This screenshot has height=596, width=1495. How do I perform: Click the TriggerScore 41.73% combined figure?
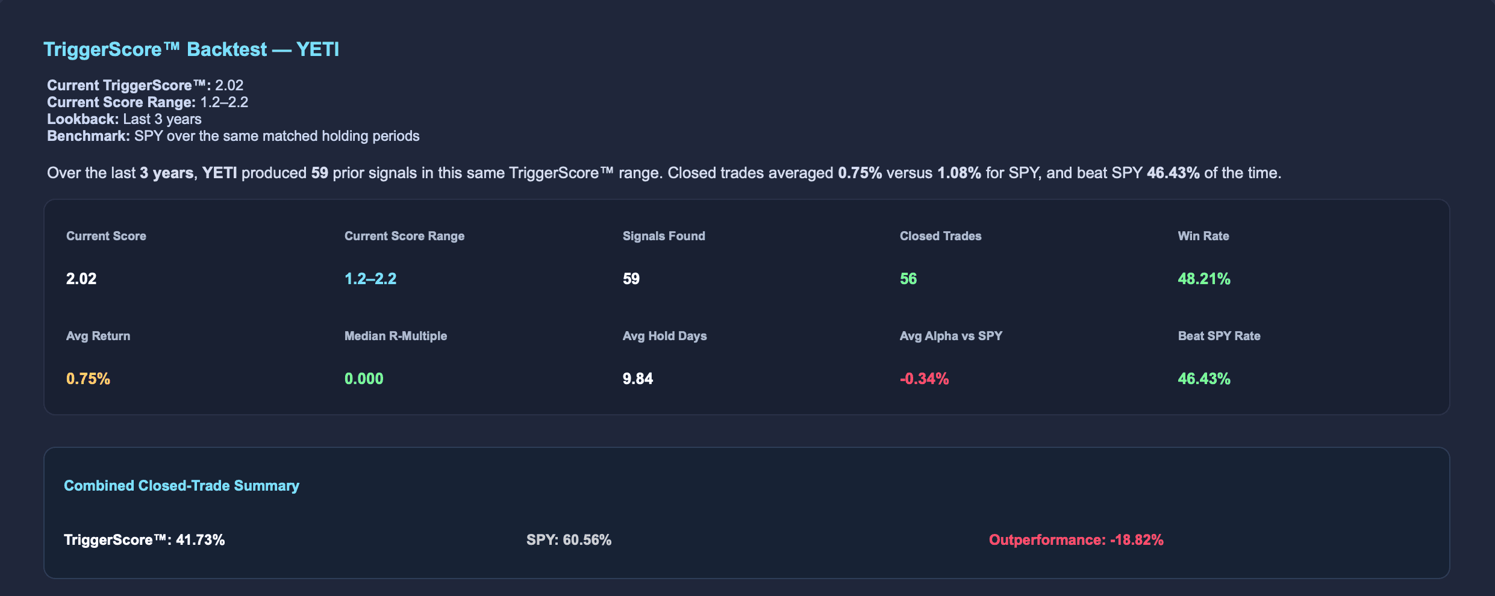(145, 540)
